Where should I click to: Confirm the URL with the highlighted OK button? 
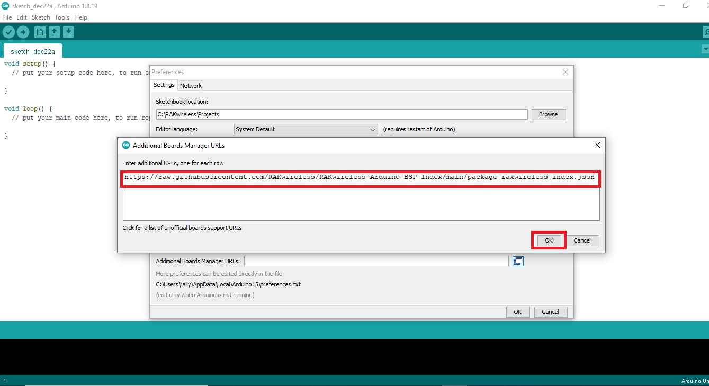pos(548,240)
